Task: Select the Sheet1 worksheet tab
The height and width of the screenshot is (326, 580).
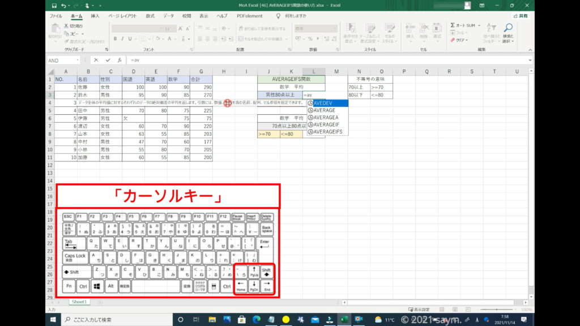Action: tap(79, 302)
